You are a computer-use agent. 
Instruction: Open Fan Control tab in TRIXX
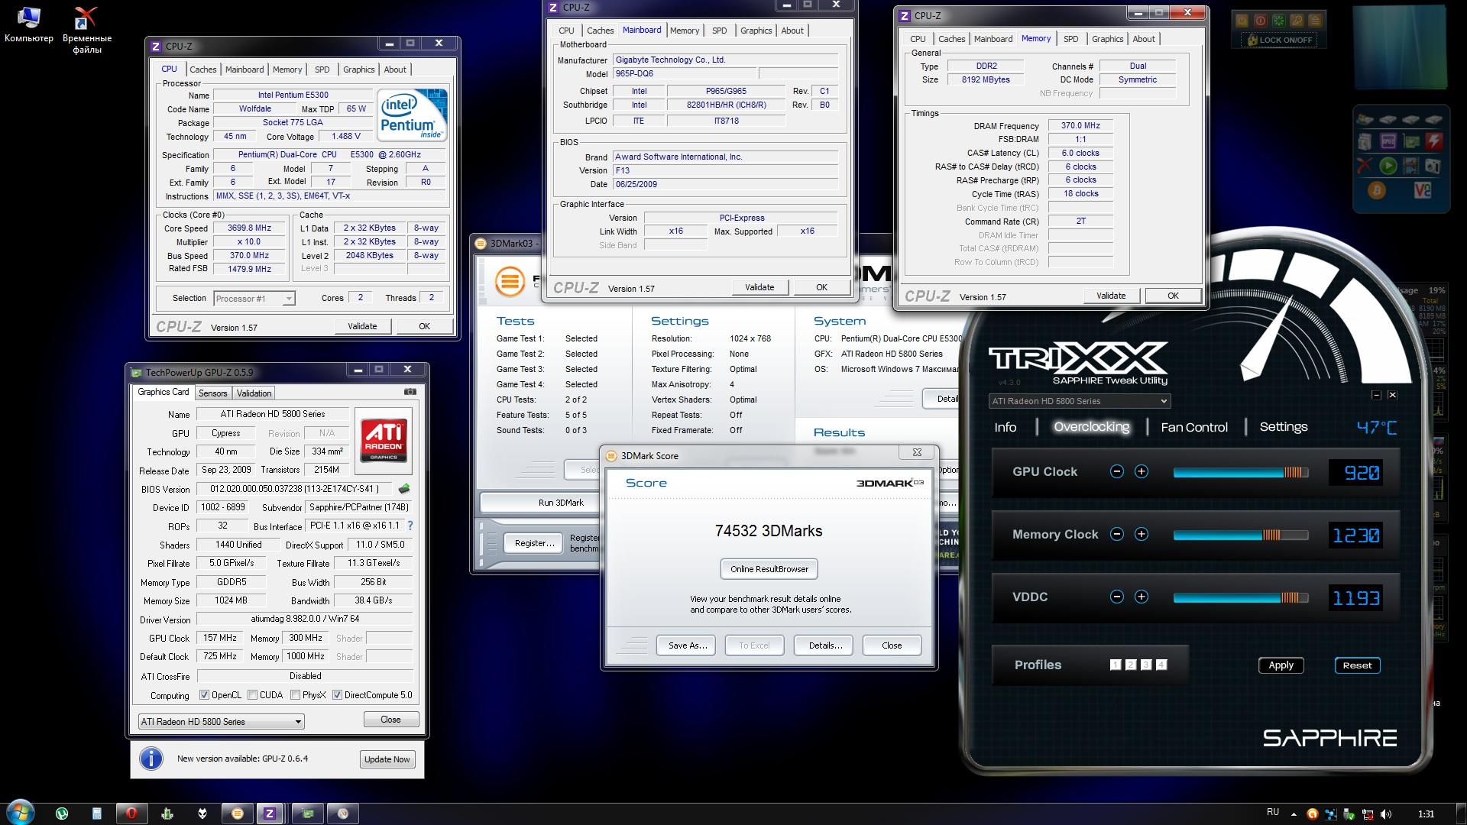(x=1194, y=427)
